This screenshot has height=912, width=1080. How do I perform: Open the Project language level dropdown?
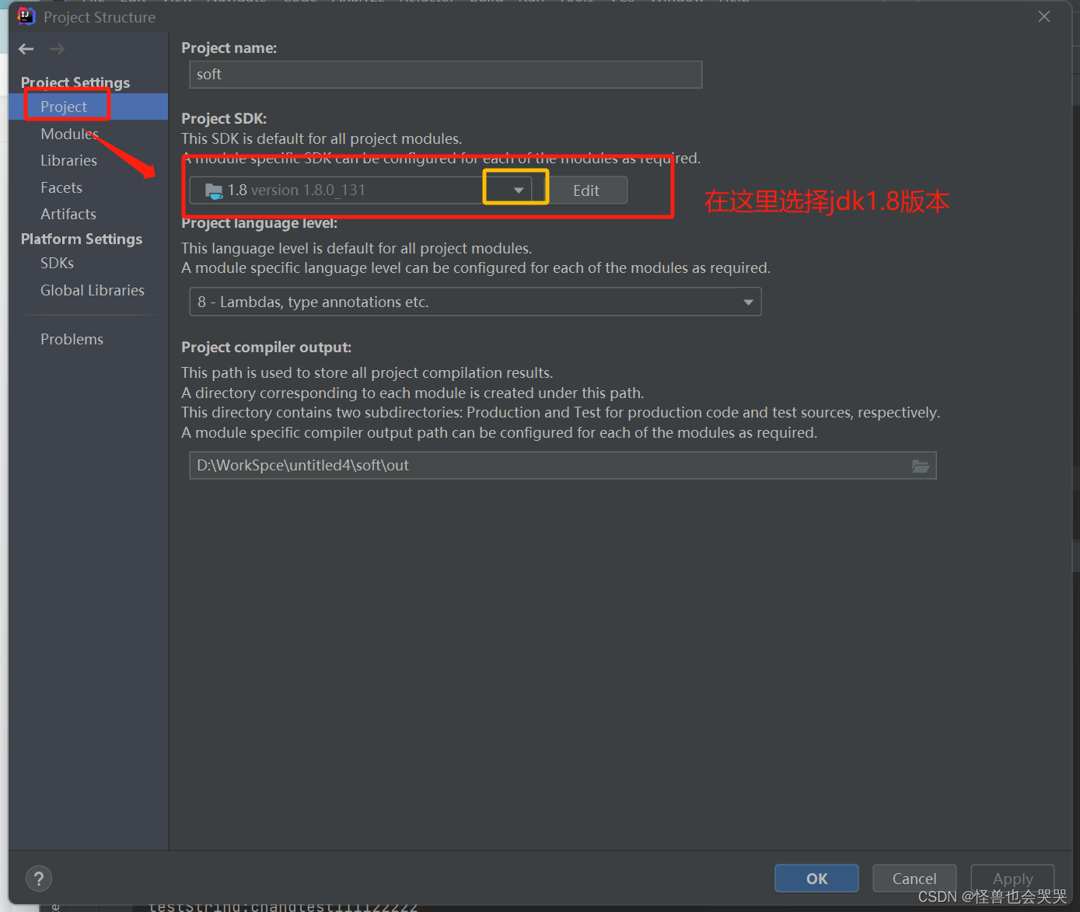[x=747, y=302]
